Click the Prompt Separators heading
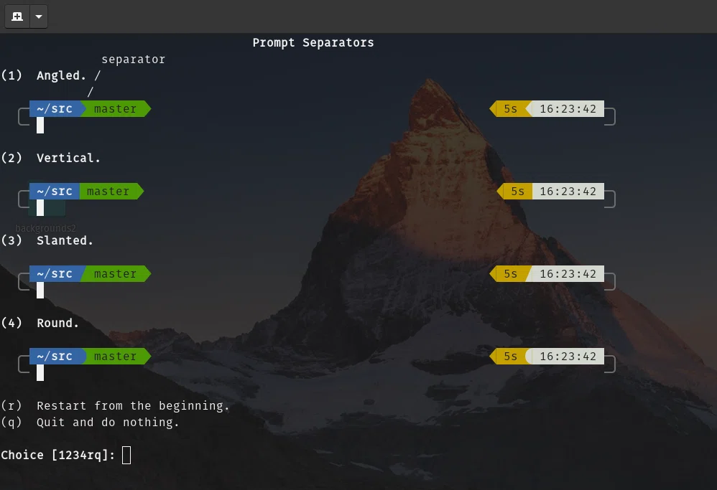The width and height of the screenshot is (717, 490). [x=313, y=42]
